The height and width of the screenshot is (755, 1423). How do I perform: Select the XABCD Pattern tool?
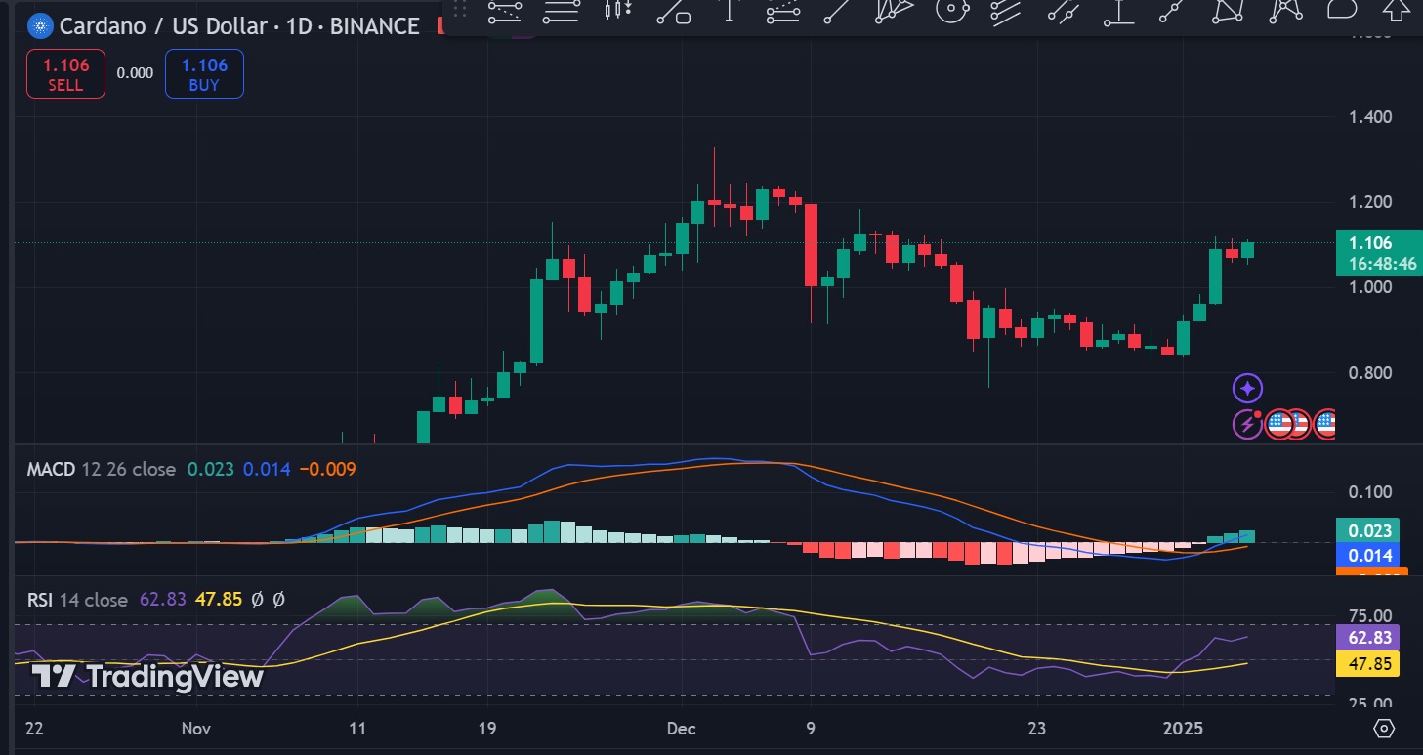click(x=1227, y=14)
